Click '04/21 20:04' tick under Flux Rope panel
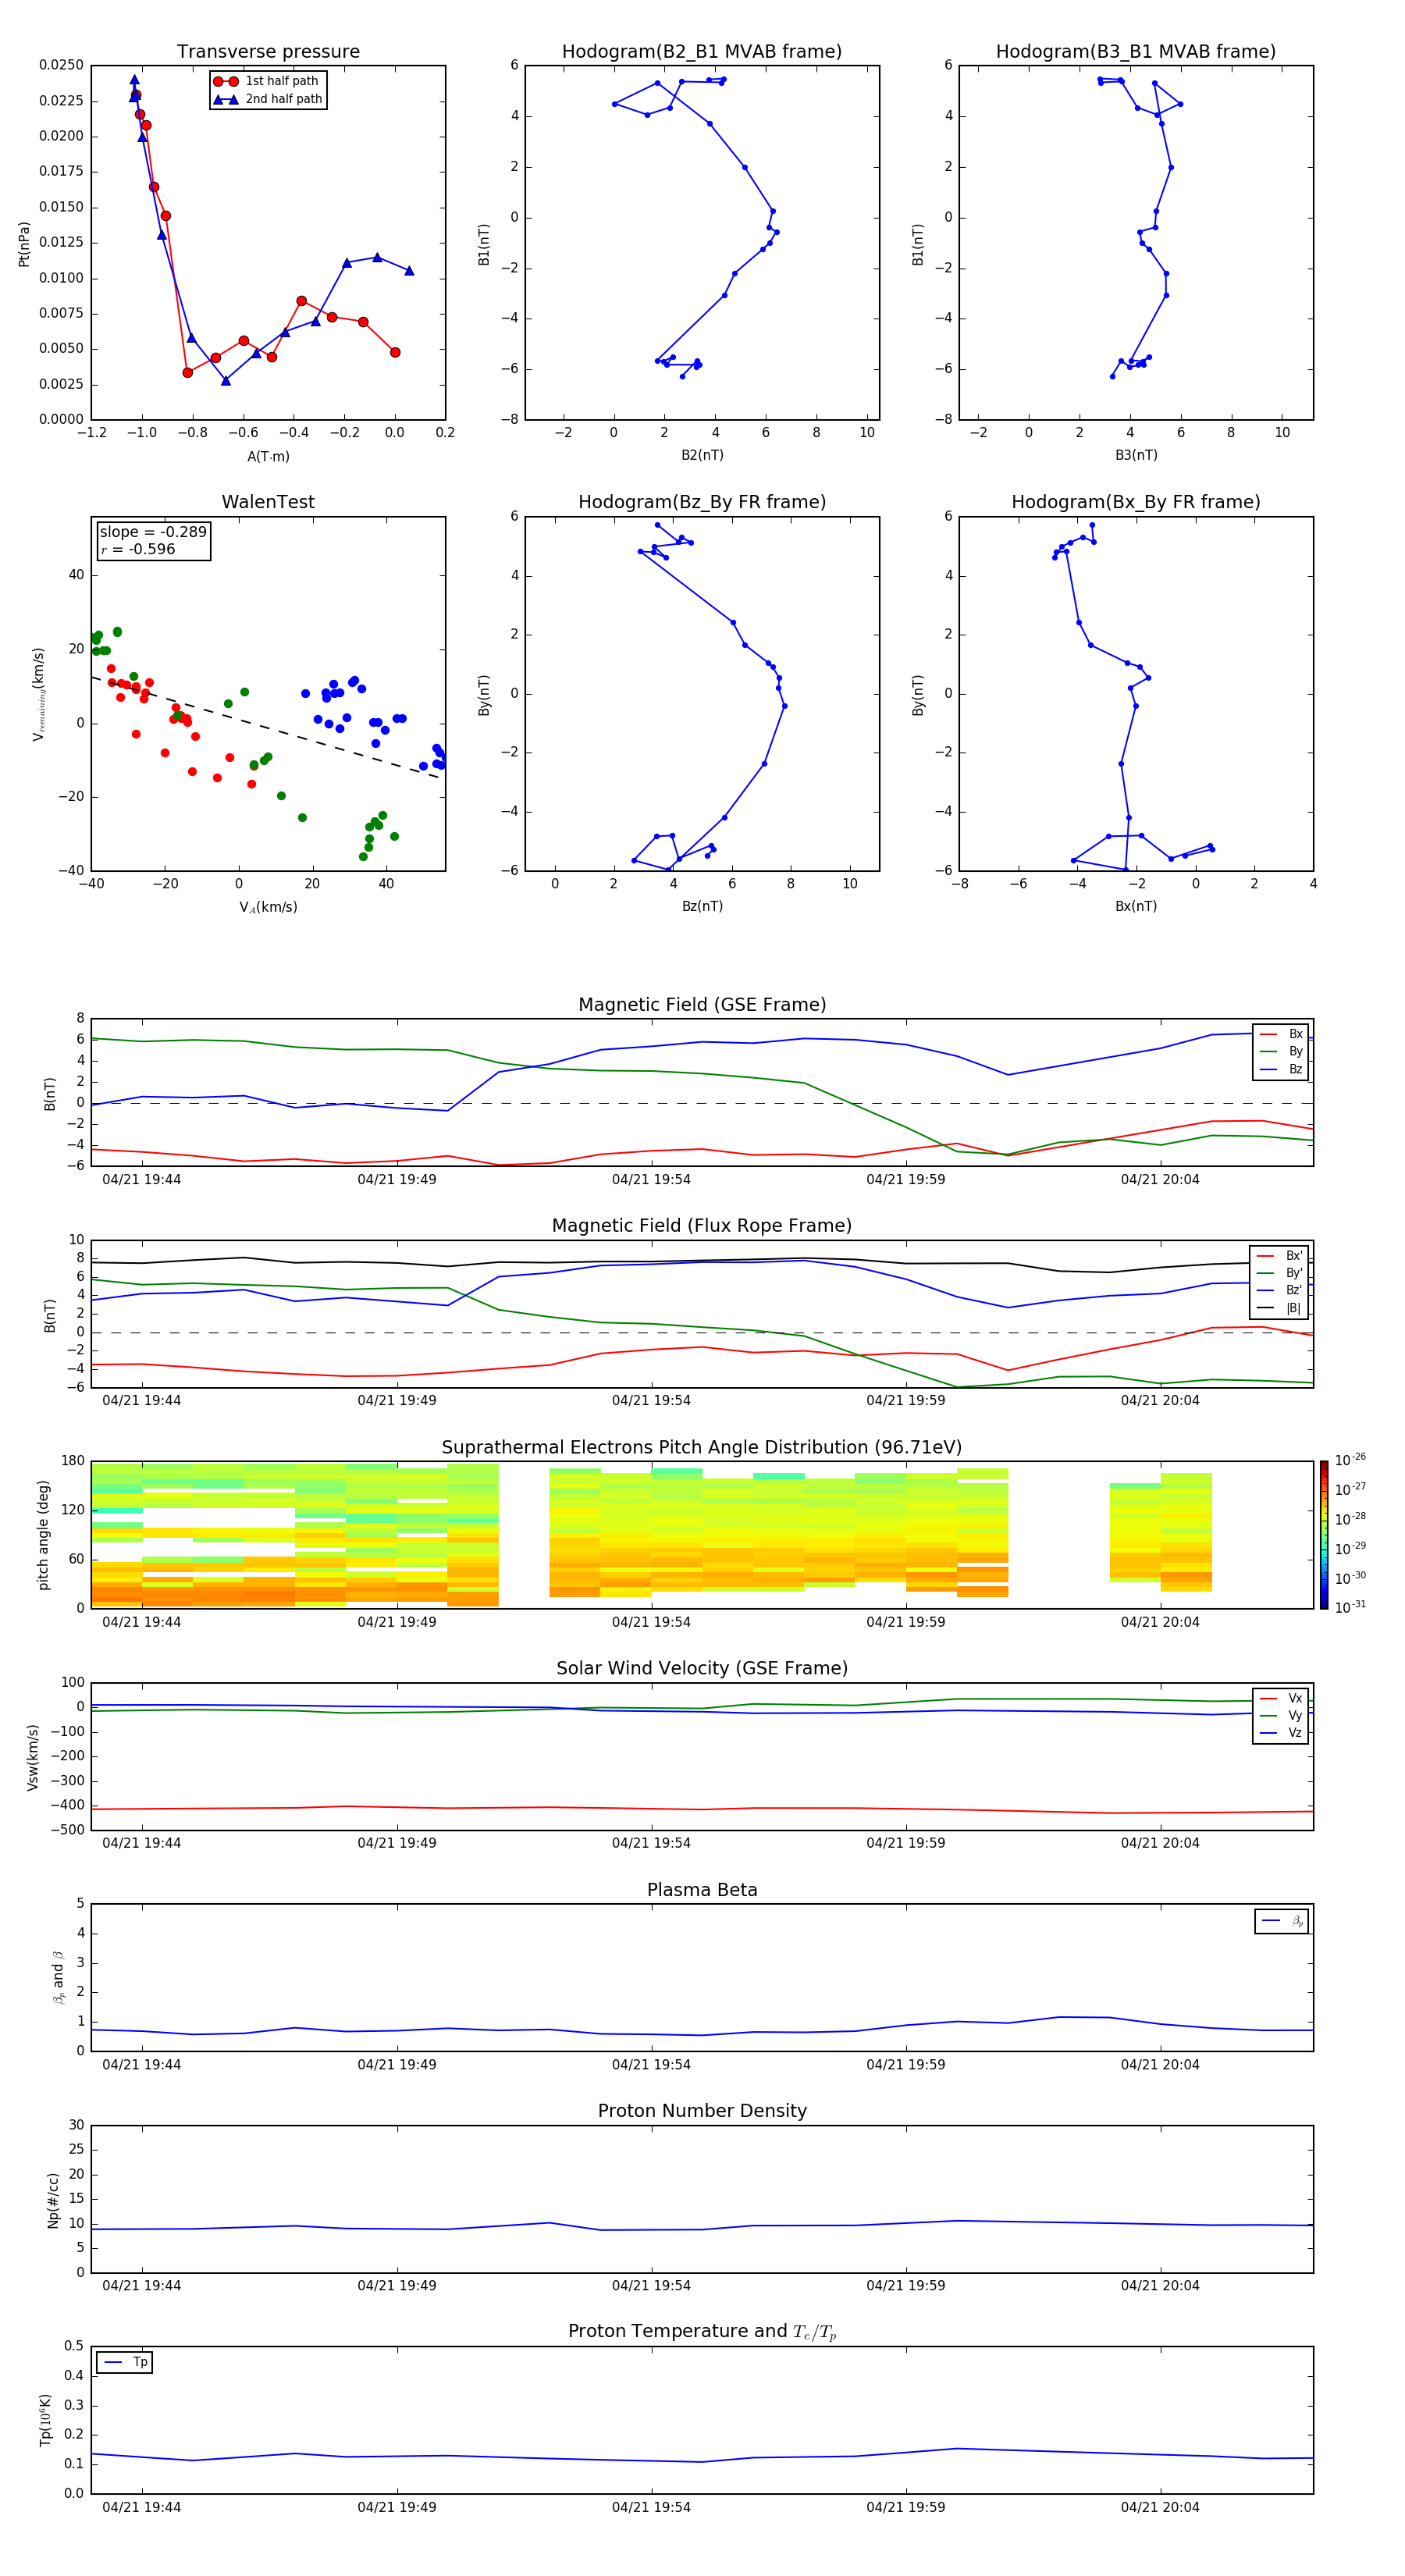This screenshot has height=2576, width=1405. pos(1160,1400)
